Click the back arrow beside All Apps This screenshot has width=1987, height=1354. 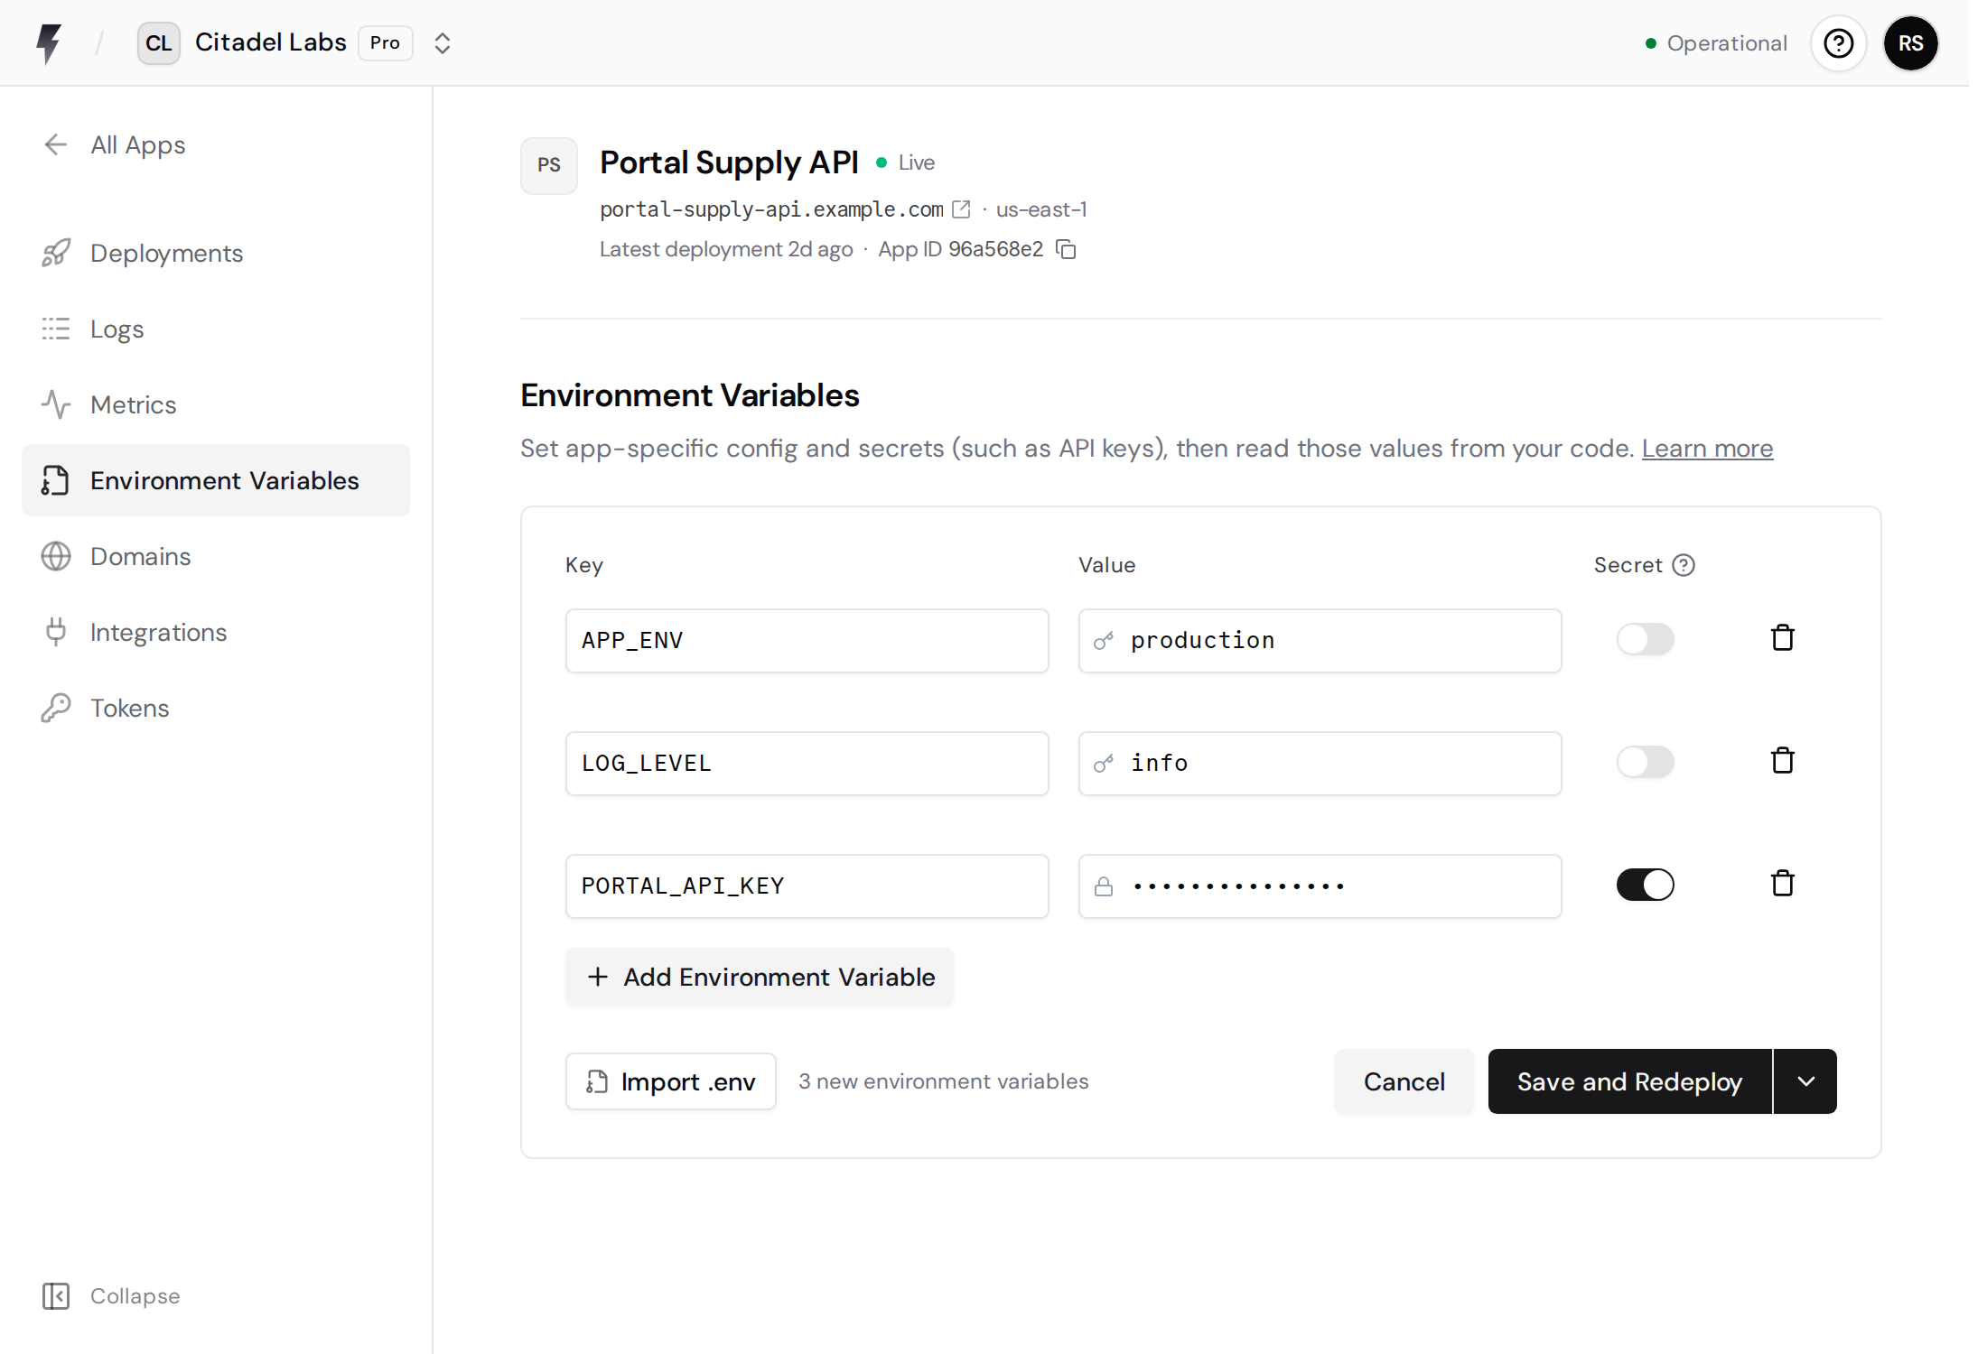coord(56,144)
